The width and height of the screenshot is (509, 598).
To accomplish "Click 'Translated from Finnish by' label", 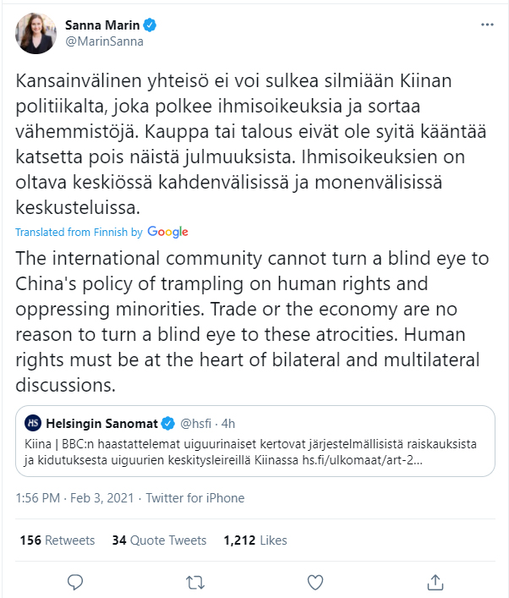I will (79, 232).
